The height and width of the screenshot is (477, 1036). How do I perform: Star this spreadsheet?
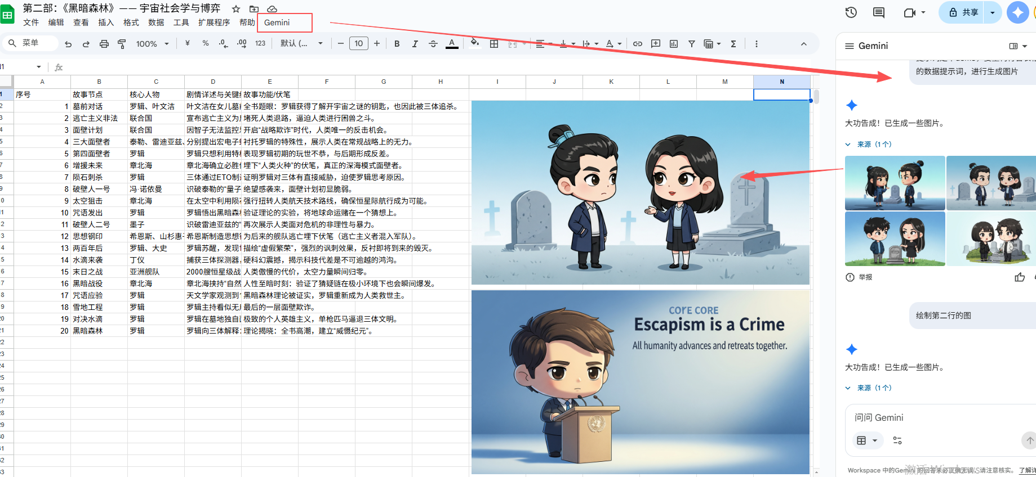coord(236,9)
